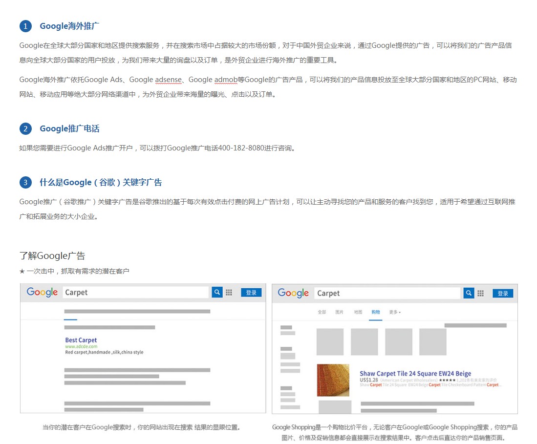Open the Best Carpet search result
The width and height of the screenshot is (537, 444).
(81, 340)
